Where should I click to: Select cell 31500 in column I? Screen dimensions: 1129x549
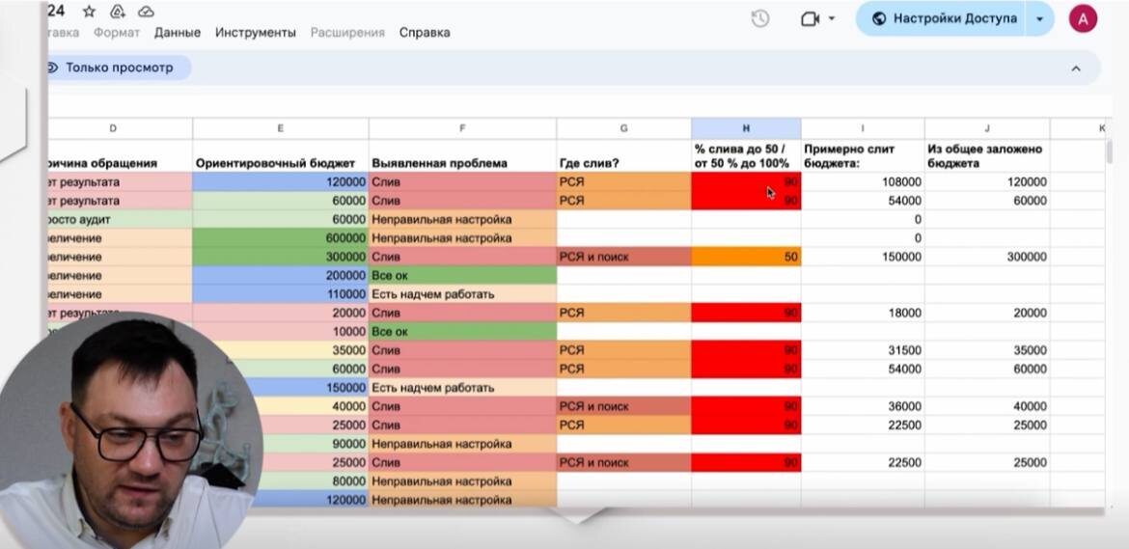pyautogui.click(x=863, y=350)
